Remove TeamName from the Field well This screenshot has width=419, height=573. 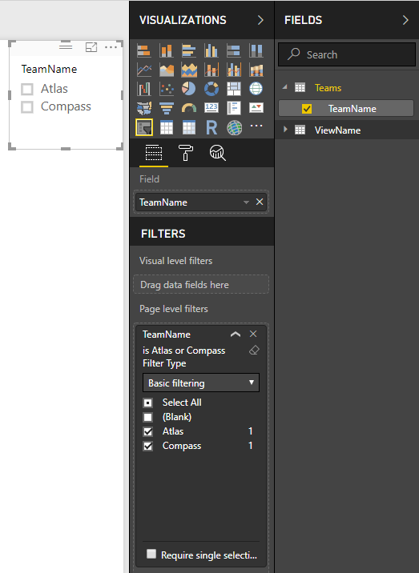click(x=260, y=202)
